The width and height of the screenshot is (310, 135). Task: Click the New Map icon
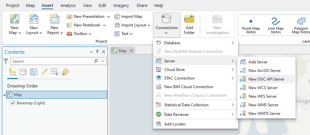pos(15,18)
